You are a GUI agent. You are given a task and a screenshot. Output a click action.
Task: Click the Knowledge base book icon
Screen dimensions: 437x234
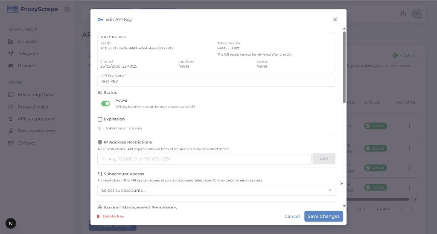click(x=11, y=95)
